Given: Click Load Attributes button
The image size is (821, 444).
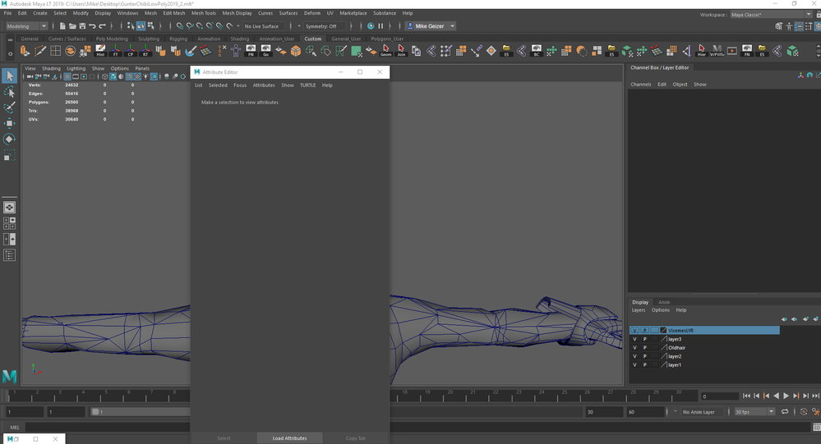Looking at the screenshot, I should click(x=289, y=438).
